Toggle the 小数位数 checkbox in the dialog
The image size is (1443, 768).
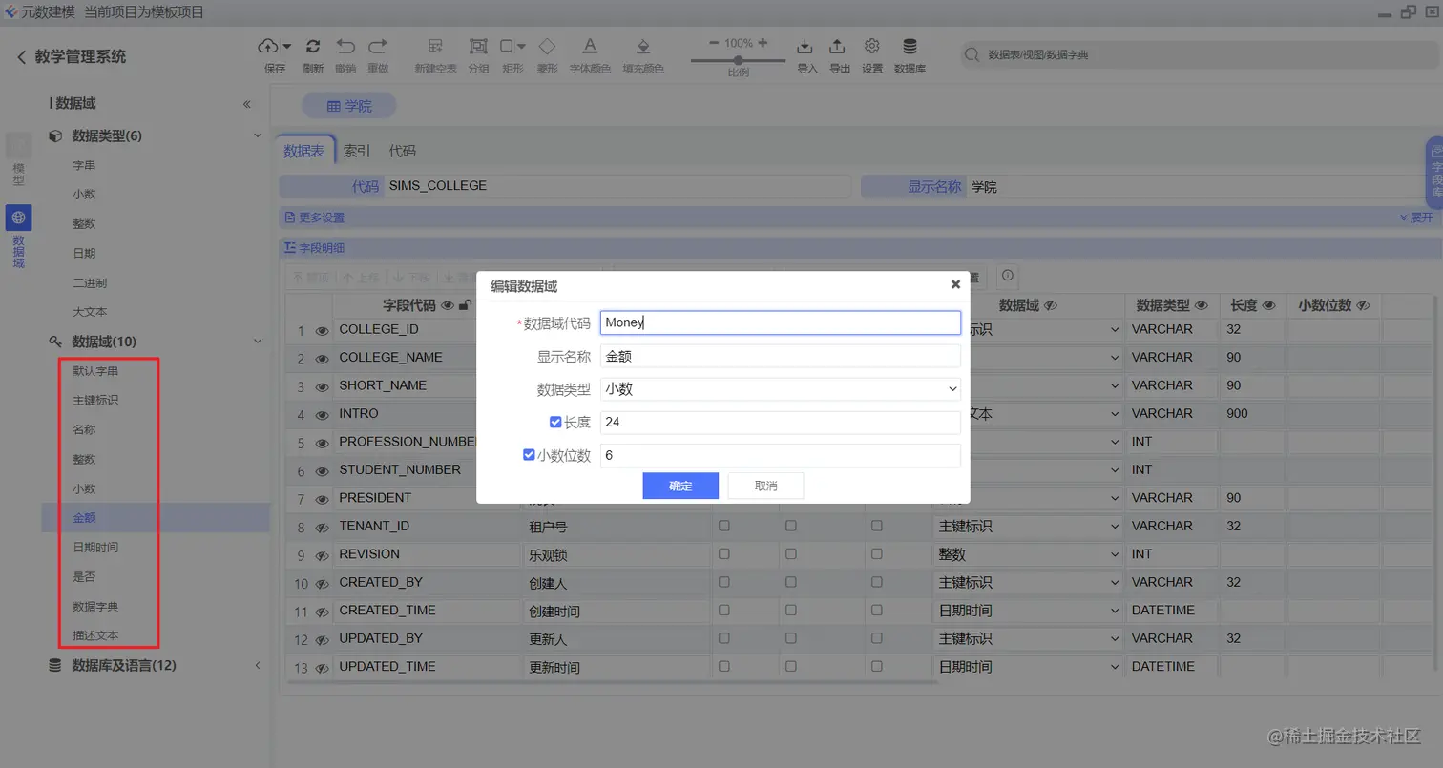[529, 455]
